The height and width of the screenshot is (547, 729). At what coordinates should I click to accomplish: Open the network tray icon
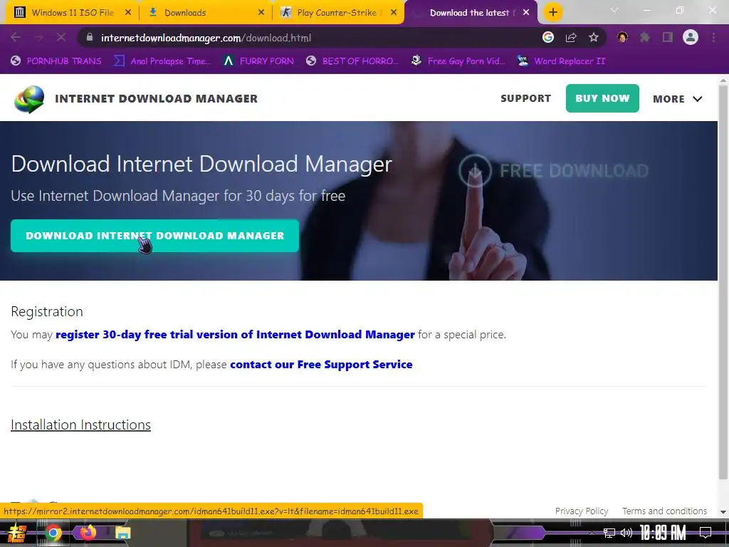point(609,533)
